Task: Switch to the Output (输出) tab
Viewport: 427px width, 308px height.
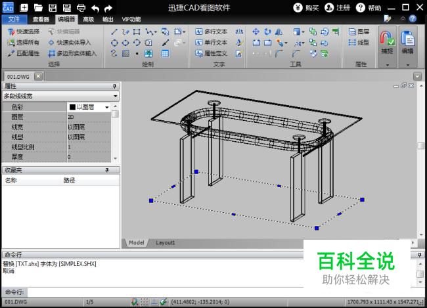Action: point(108,19)
